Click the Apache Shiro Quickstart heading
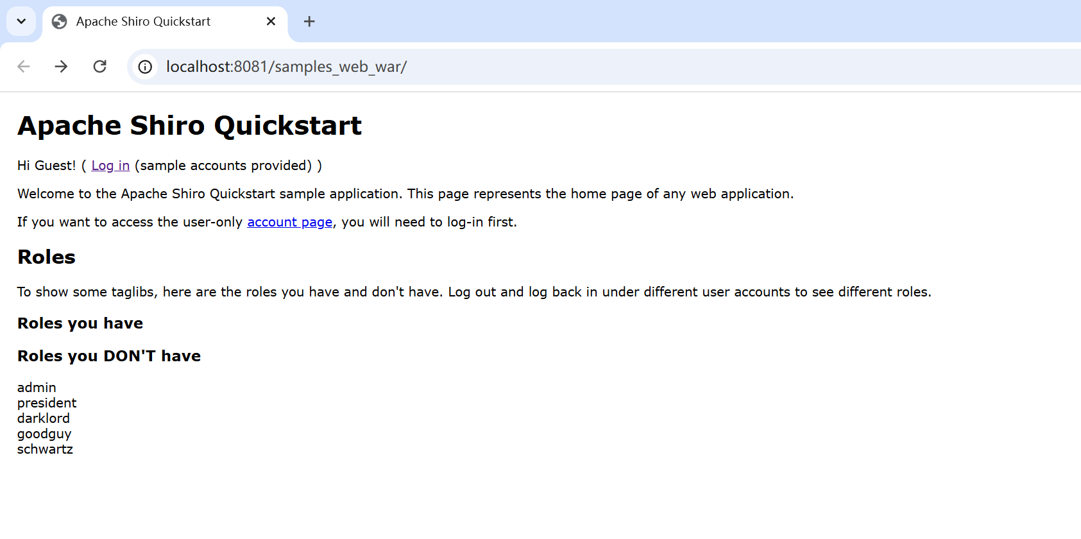The height and width of the screenshot is (539, 1081). click(x=189, y=126)
